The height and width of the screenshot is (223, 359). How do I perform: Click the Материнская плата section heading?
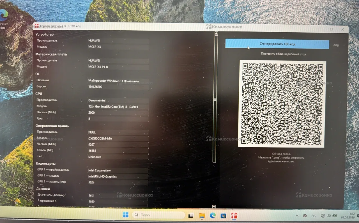[51, 54]
